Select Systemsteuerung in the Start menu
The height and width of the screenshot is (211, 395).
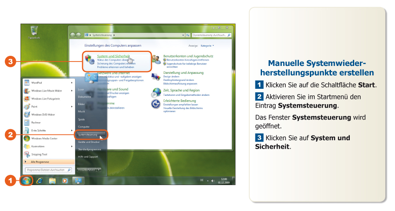coord(88,135)
